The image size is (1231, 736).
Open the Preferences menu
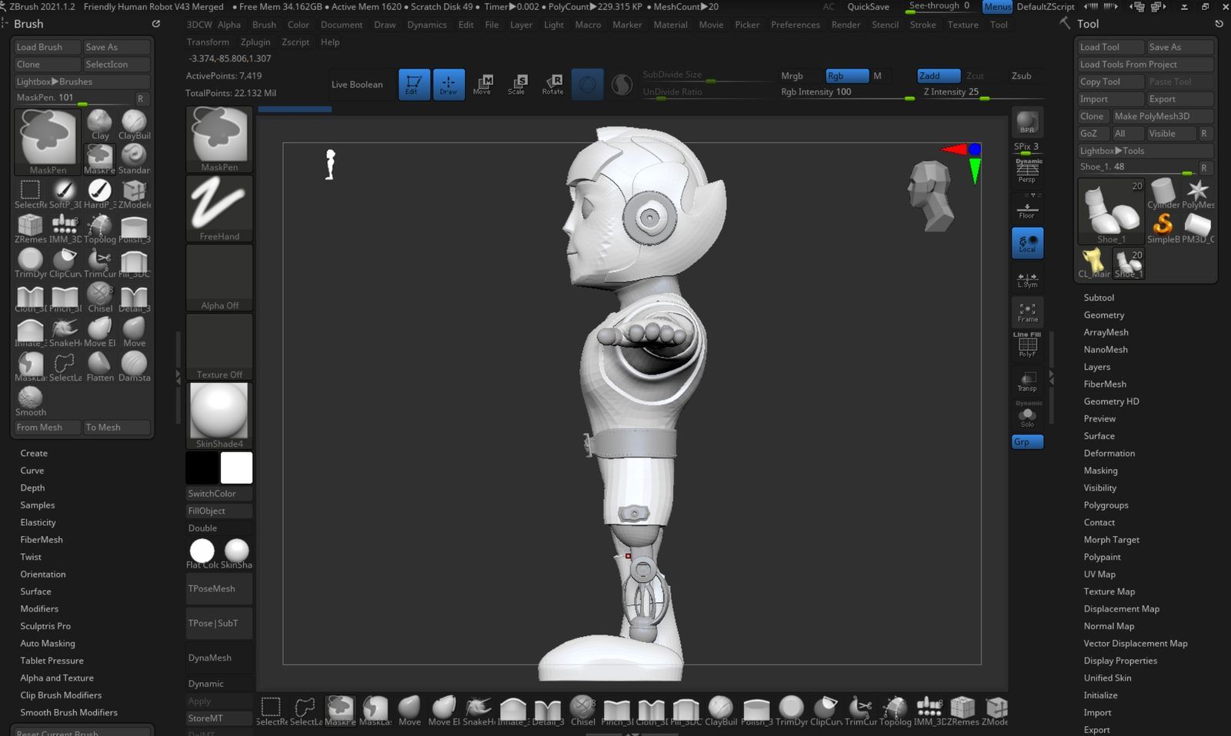pos(796,25)
